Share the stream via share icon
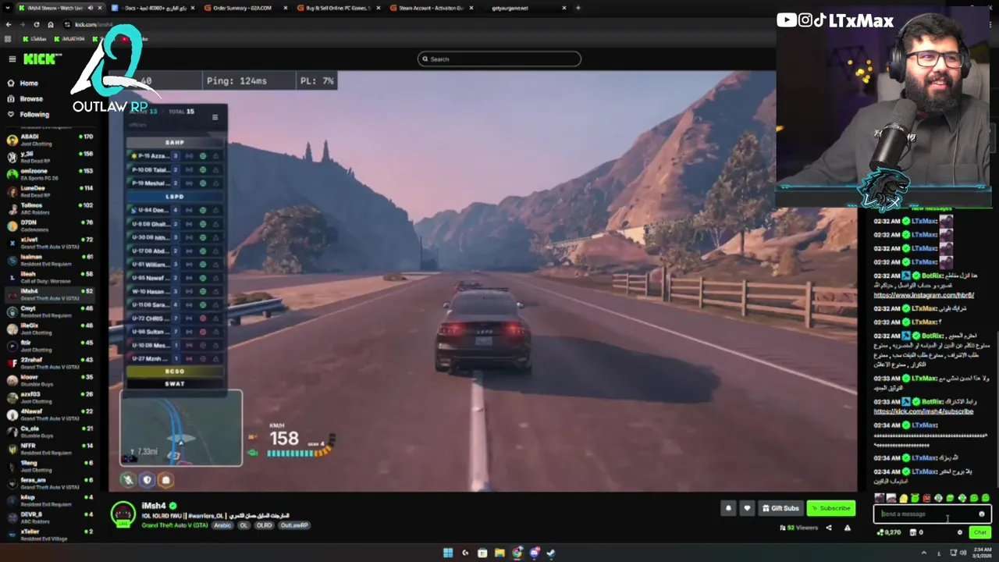This screenshot has height=562, width=999. pyautogui.click(x=829, y=528)
